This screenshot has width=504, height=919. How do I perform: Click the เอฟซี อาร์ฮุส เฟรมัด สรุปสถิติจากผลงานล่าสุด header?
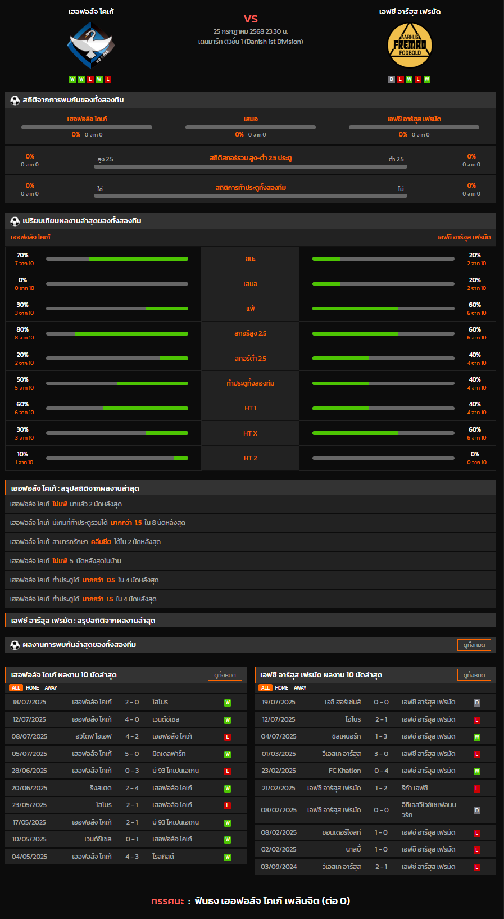click(251, 620)
